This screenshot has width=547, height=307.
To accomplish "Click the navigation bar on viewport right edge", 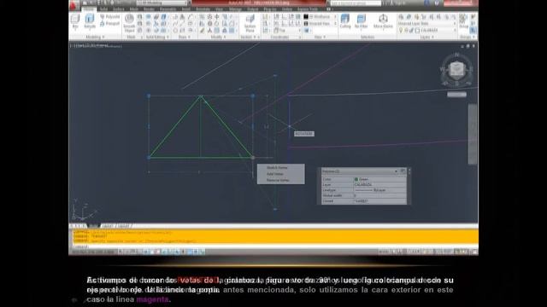I will point(473,134).
